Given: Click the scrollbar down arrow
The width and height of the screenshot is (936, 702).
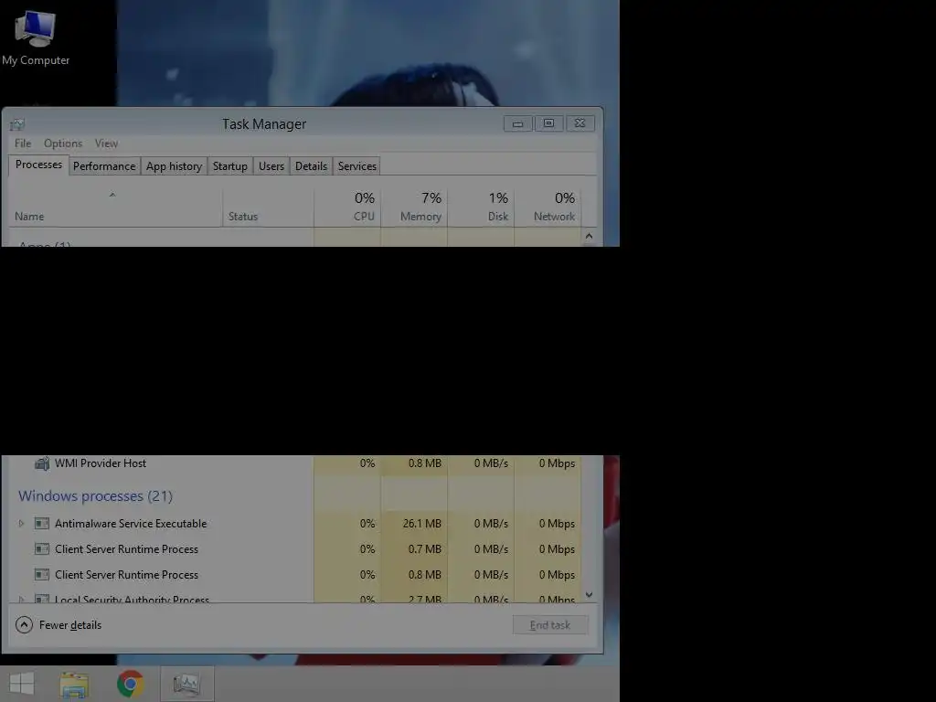Looking at the screenshot, I should coord(590,594).
